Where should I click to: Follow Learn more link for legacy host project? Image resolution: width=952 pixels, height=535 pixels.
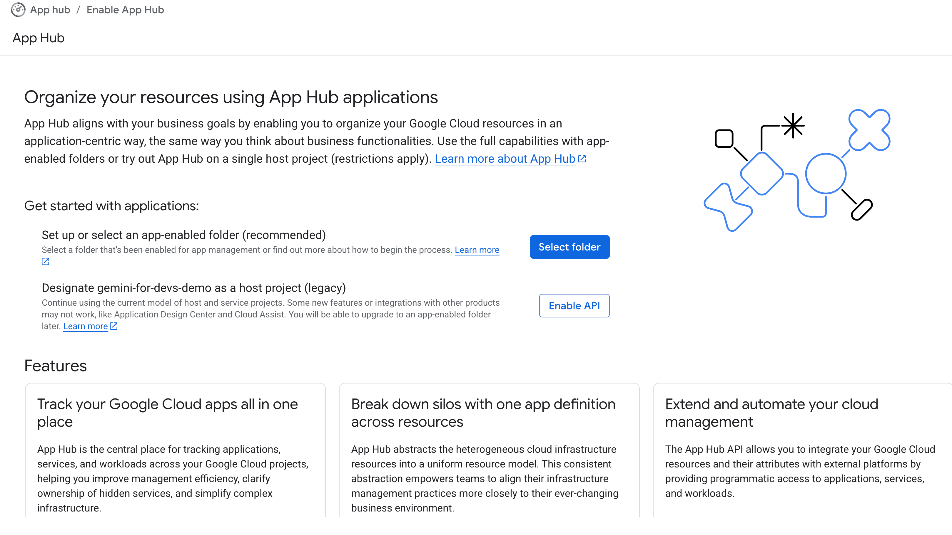85,327
